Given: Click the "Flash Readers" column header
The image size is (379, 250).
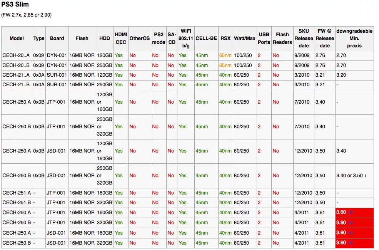Looking at the screenshot, I should [282, 38].
